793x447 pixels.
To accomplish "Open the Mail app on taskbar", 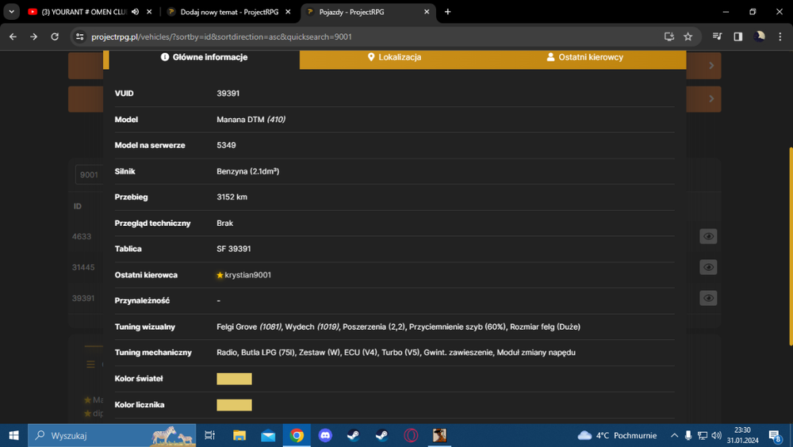I will 268,435.
